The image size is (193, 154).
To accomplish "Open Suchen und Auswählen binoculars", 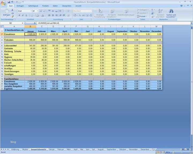I will [x=171, y=11].
